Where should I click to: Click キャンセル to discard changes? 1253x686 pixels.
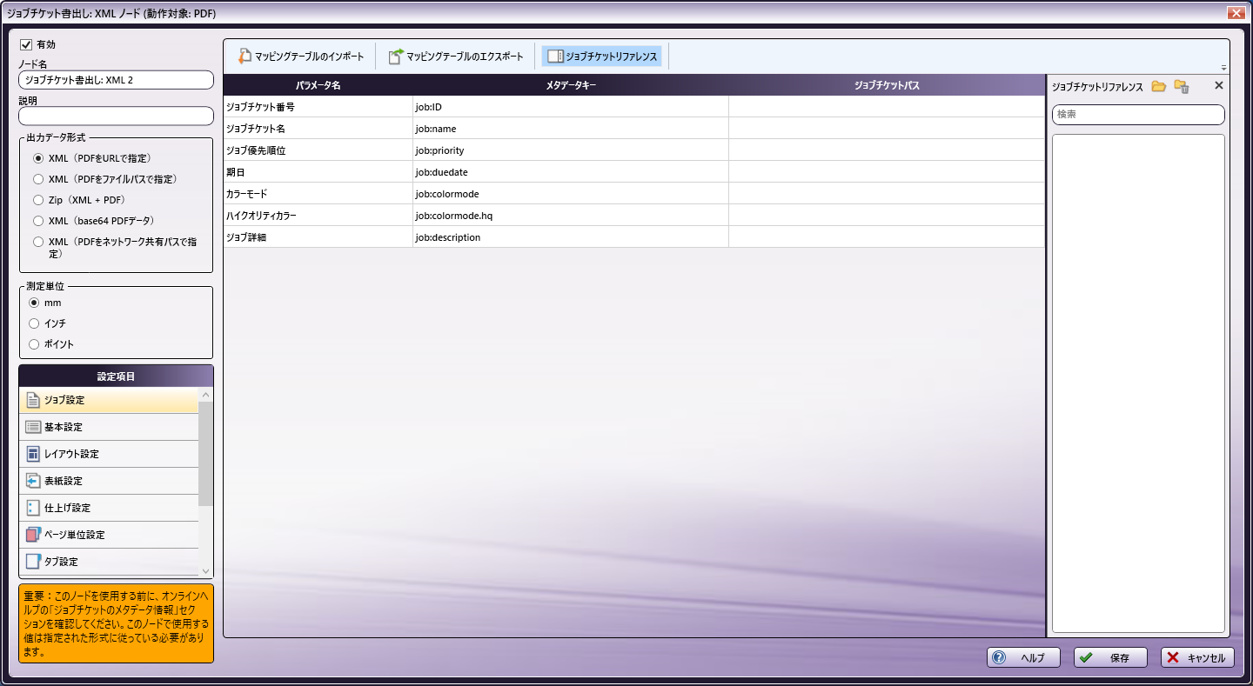point(1197,658)
